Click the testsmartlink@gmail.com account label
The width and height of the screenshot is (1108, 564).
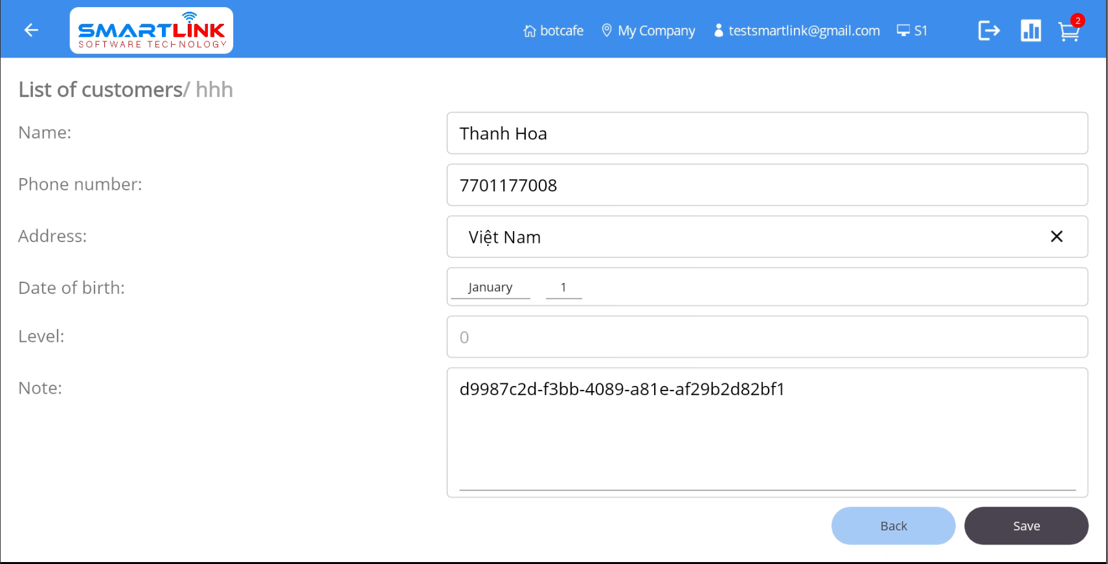click(804, 30)
